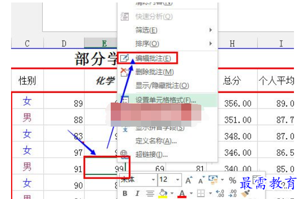Choose 显示/隐藏批注(O) menu entry
The image size is (301, 199).
(167, 85)
